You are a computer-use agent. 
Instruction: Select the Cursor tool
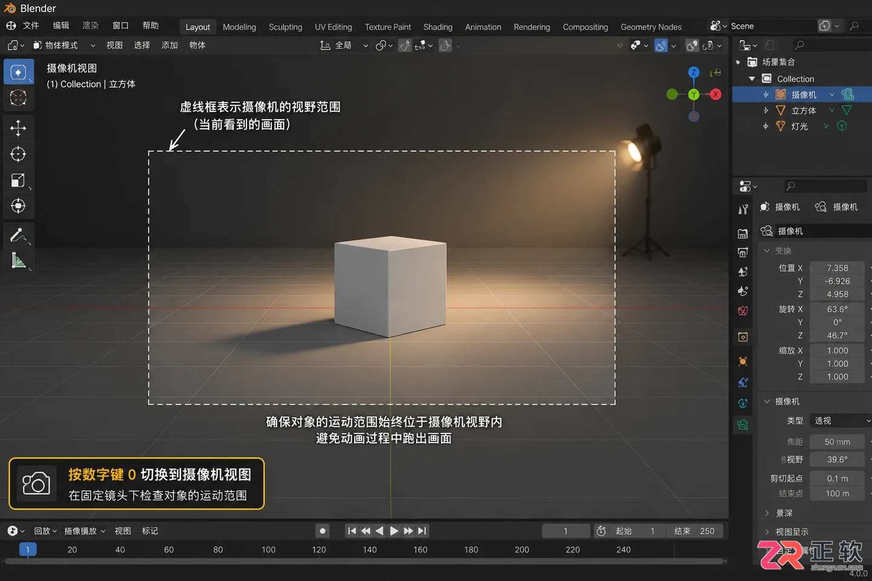[19, 97]
